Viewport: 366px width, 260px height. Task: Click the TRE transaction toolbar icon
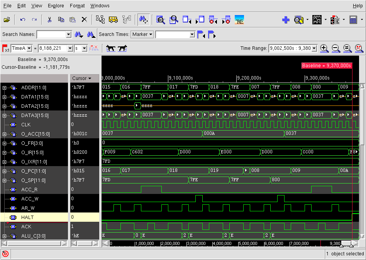[x=239, y=20]
